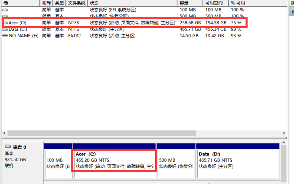Click the 状态良好 (活动, 主分区) status cell
This screenshot has width=294, height=184.
point(113,36)
